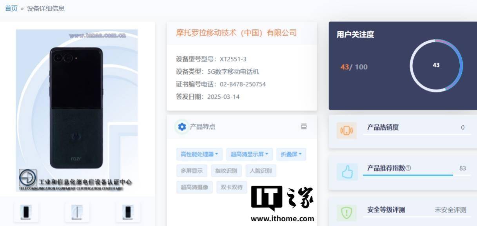
Task: Expand the 折叠屏 dropdown
Action: point(291,154)
